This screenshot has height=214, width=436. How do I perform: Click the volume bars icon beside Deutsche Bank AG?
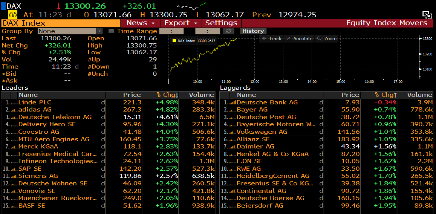pyautogui.click(x=232, y=102)
